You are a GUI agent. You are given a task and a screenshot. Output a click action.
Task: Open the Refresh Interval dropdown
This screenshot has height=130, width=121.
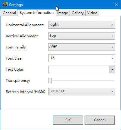tap(82, 91)
